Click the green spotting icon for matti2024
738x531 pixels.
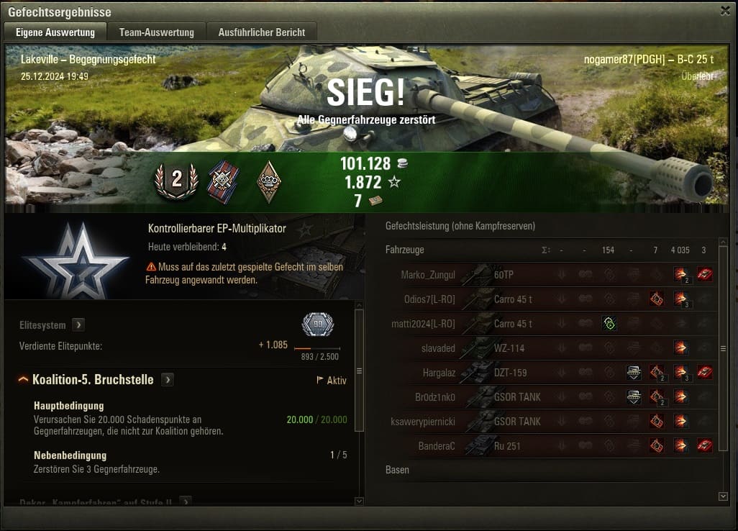tap(609, 323)
